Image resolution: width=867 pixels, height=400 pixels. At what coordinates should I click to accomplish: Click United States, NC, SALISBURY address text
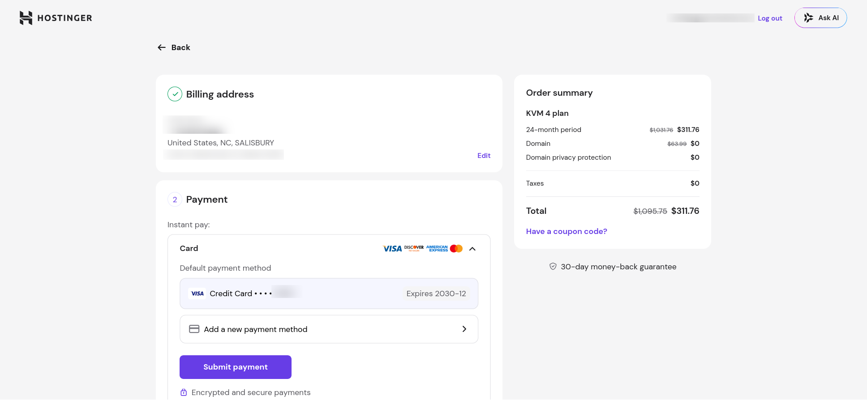tap(221, 143)
